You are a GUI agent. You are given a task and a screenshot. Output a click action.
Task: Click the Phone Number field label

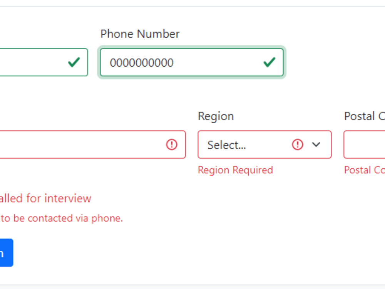coord(140,34)
